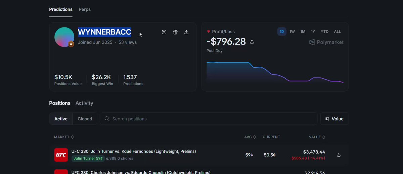Select the 1D time range
This screenshot has height=174, width=403.
[x=282, y=32]
